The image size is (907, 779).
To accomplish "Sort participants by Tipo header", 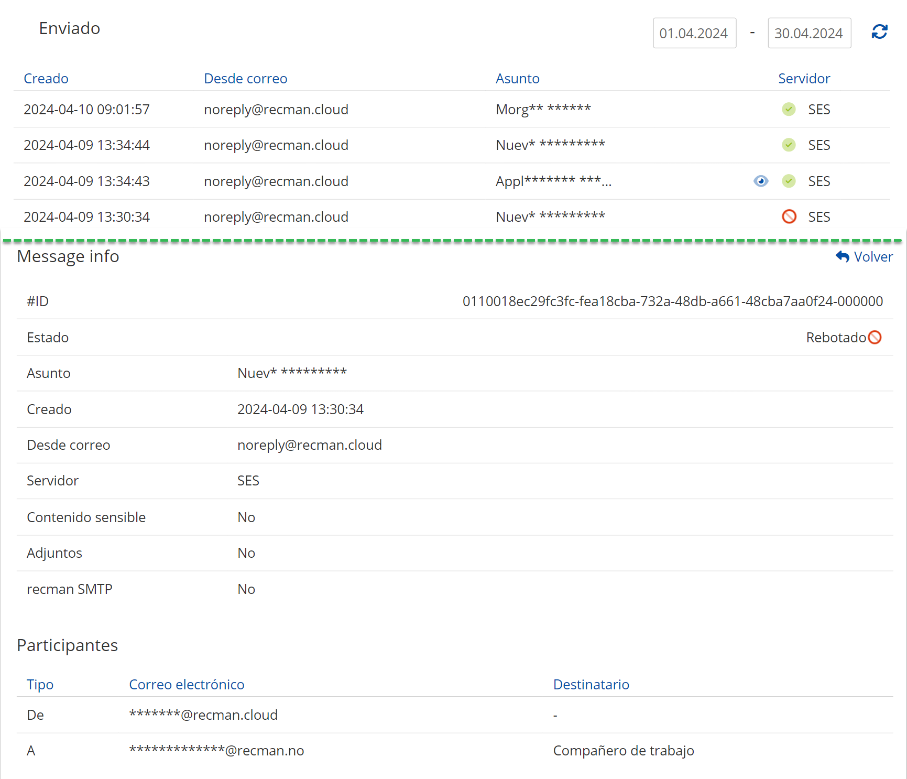I will click(40, 685).
